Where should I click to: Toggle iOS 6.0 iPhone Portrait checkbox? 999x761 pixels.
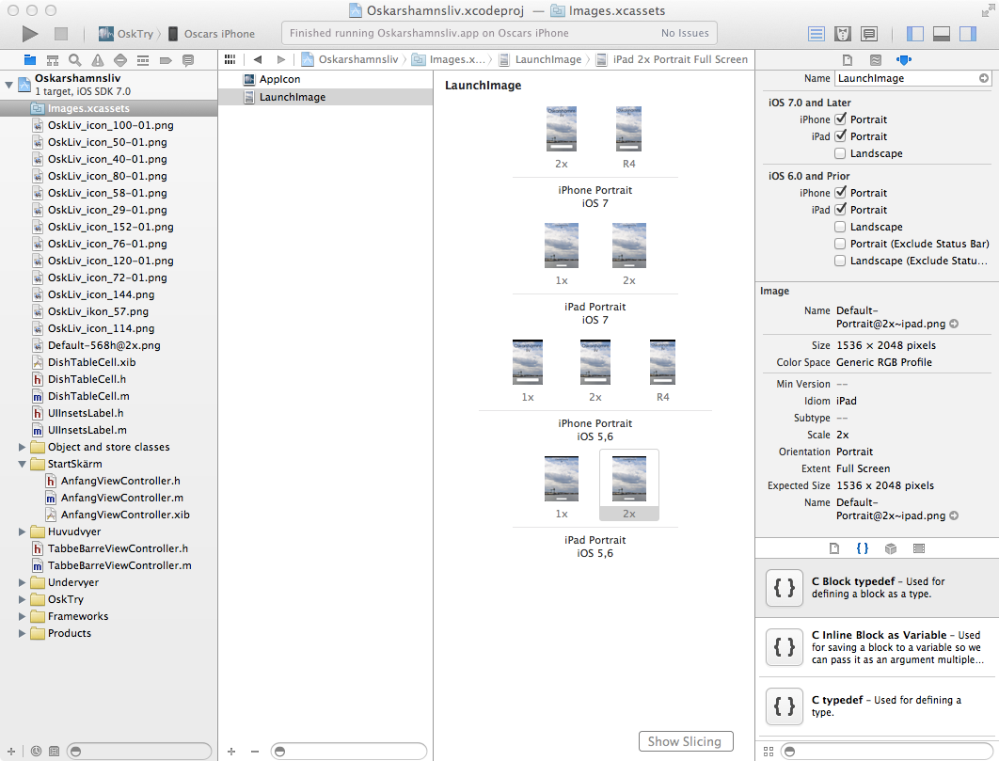(x=840, y=193)
